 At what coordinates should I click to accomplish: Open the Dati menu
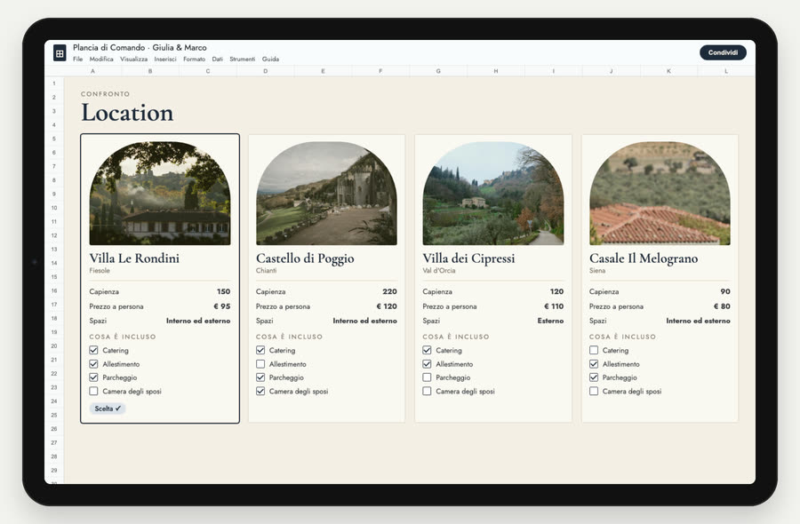click(x=218, y=60)
